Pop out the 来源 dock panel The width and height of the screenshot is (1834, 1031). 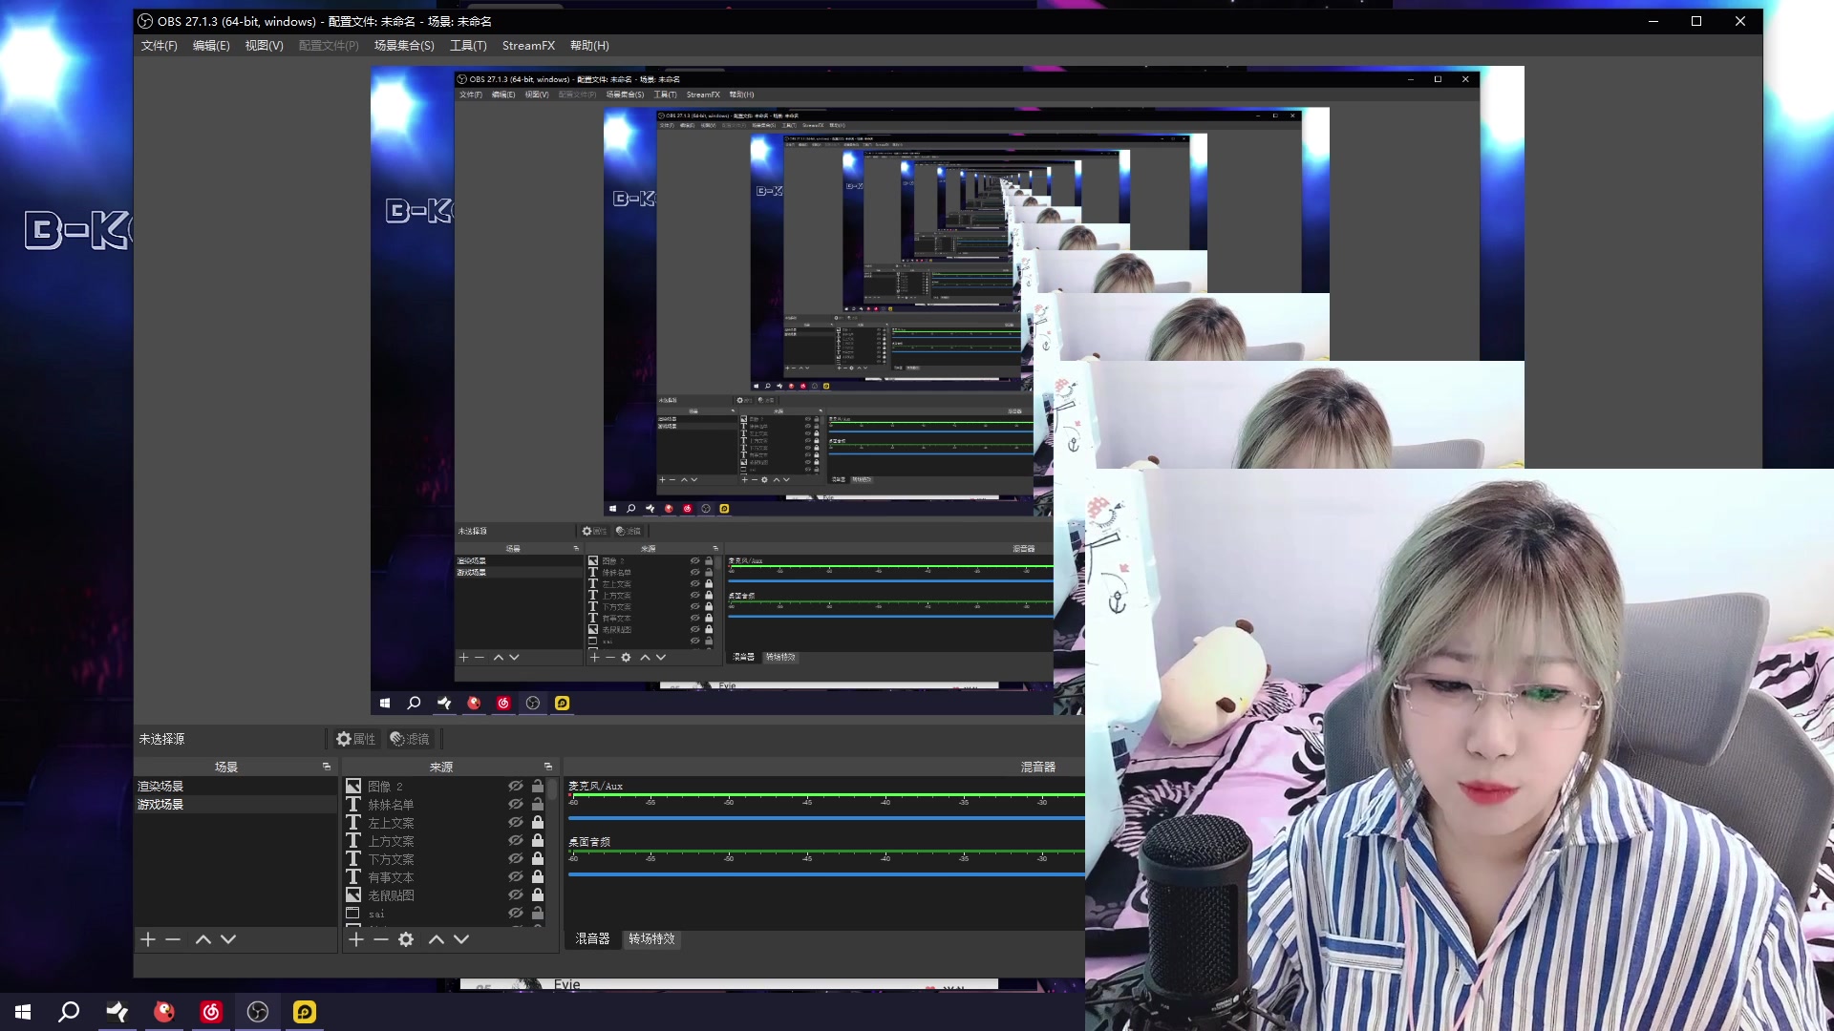(548, 767)
